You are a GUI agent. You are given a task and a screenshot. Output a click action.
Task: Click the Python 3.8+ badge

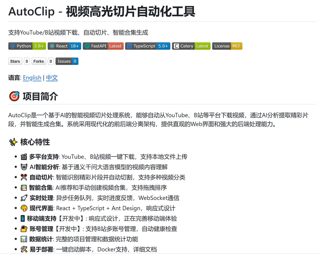pos(27,46)
